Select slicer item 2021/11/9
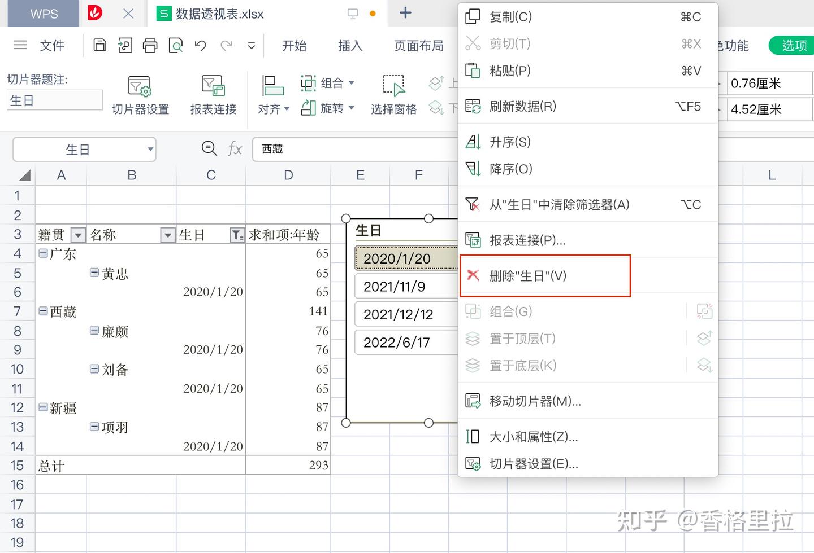814x553 pixels. tap(406, 287)
